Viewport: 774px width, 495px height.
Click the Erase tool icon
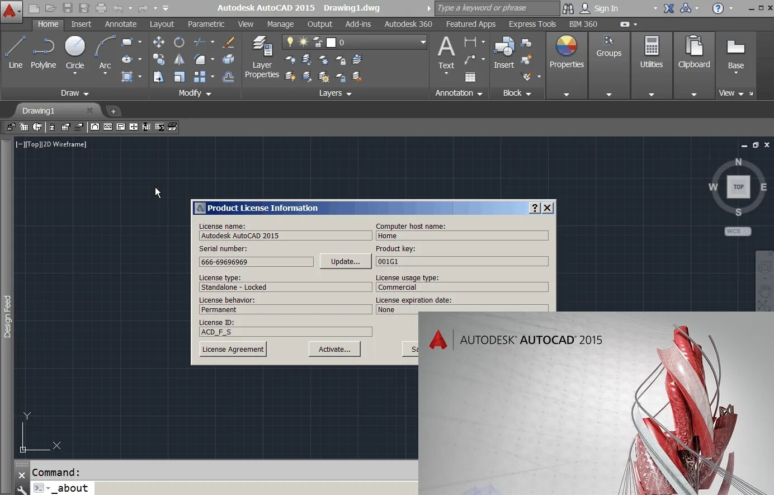228,42
